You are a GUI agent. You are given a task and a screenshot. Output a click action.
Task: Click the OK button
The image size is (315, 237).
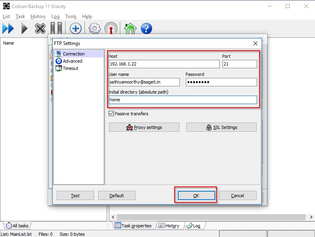(x=196, y=196)
